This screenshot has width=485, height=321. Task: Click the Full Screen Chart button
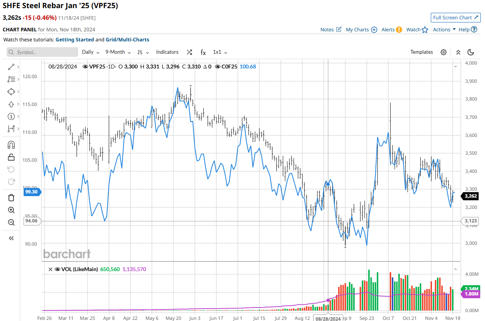click(456, 17)
